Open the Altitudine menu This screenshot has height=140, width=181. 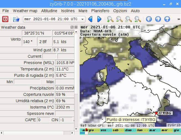49,11
